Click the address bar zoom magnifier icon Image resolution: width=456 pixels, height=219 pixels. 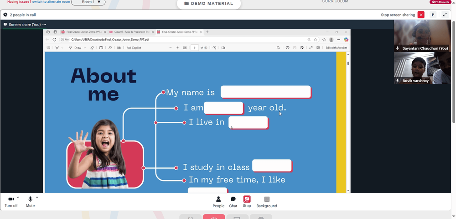coord(309,40)
